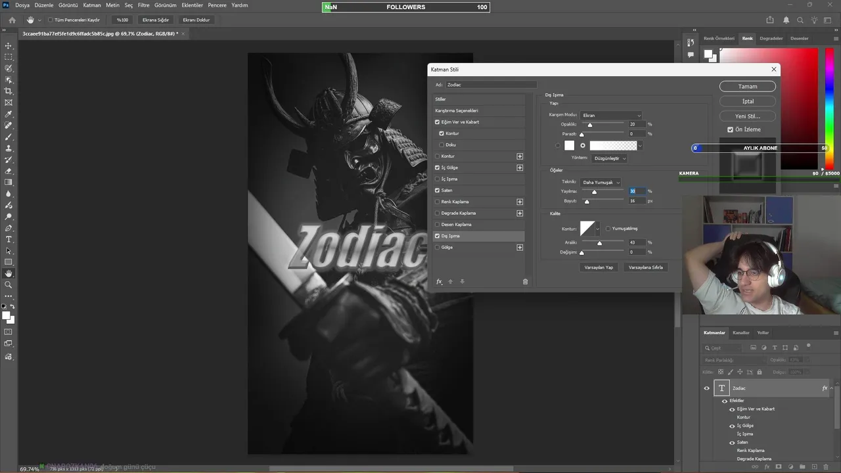Viewport: 841px width, 473px height.
Task: Click the white glow color swatch
Action: coord(569,146)
